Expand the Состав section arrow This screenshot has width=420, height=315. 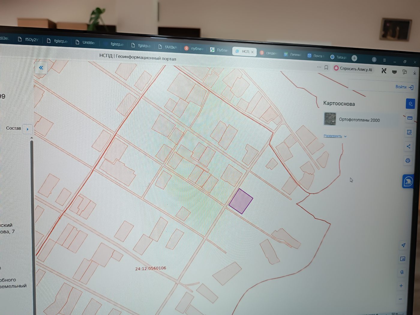pos(28,129)
